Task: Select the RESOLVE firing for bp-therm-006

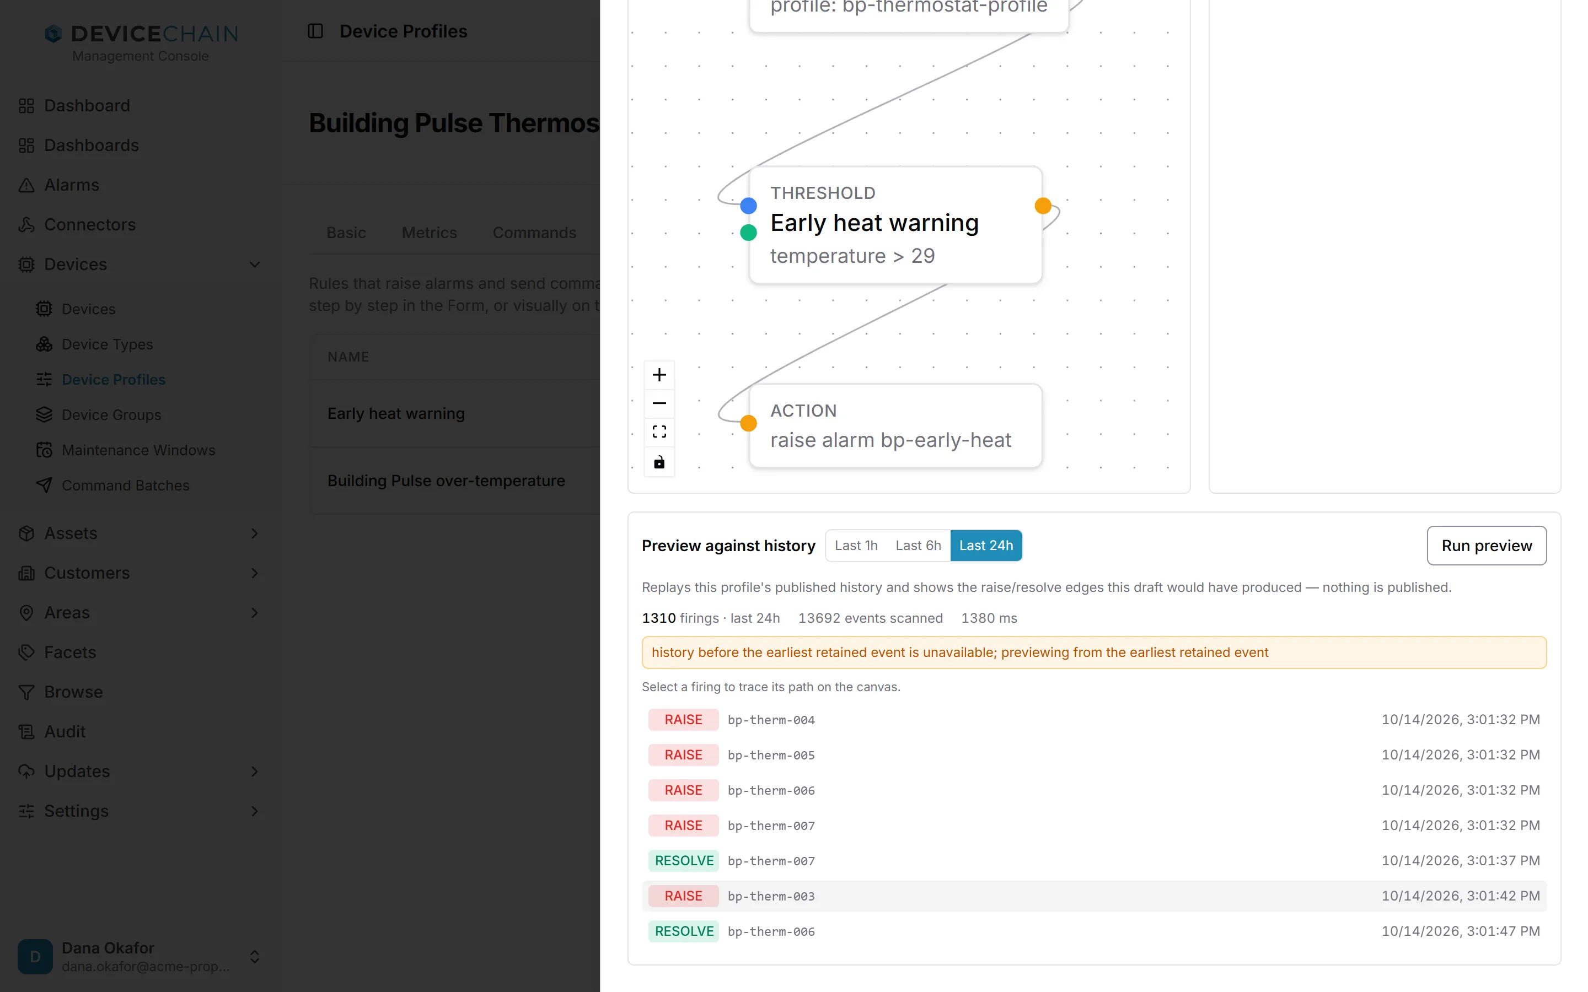Action: pyautogui.click(x=1094, y=931)
